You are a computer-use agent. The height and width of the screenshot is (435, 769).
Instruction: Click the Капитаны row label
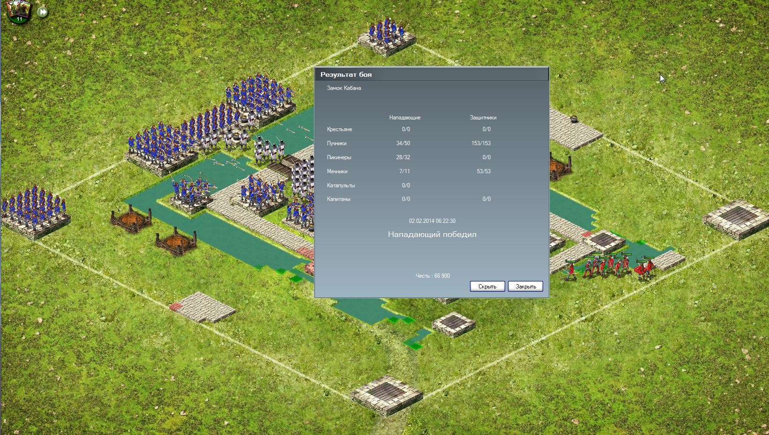[x=338, y=199]
